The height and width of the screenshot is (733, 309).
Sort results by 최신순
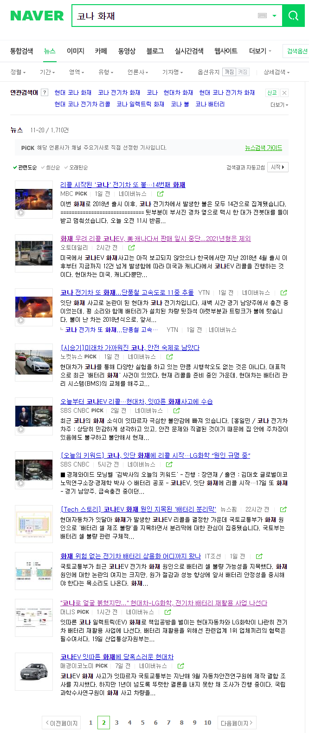[51, 167]
